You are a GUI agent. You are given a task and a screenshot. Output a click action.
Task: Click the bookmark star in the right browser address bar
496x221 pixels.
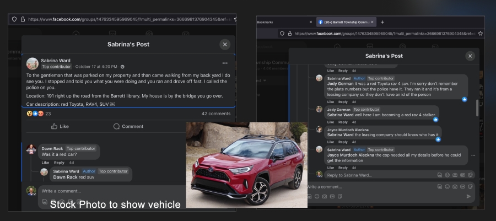coord(481,34)
